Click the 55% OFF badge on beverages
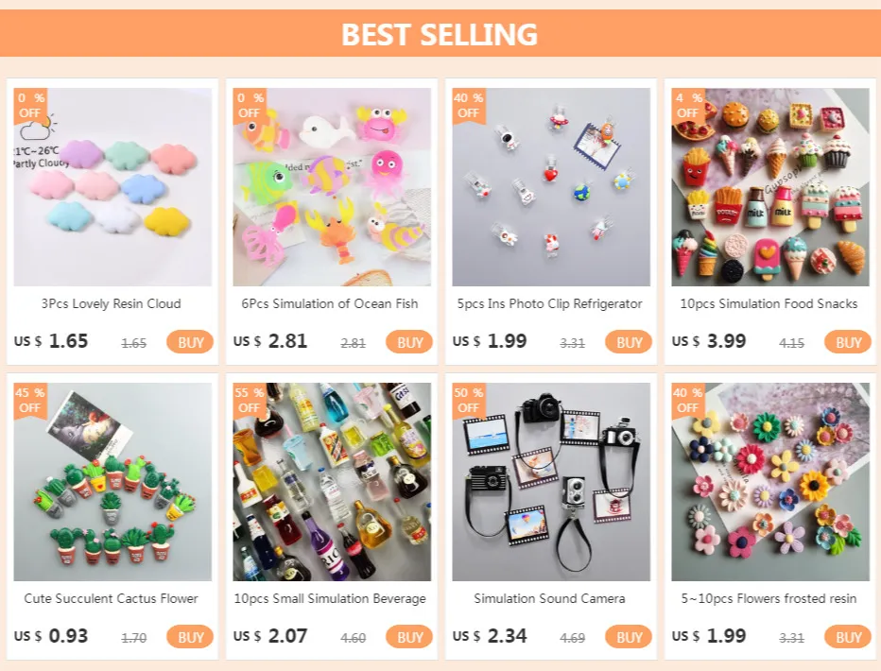 pos(249,400)
